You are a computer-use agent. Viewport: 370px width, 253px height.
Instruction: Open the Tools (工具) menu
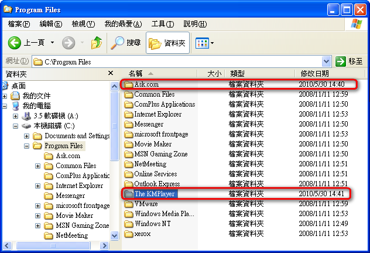163,24
